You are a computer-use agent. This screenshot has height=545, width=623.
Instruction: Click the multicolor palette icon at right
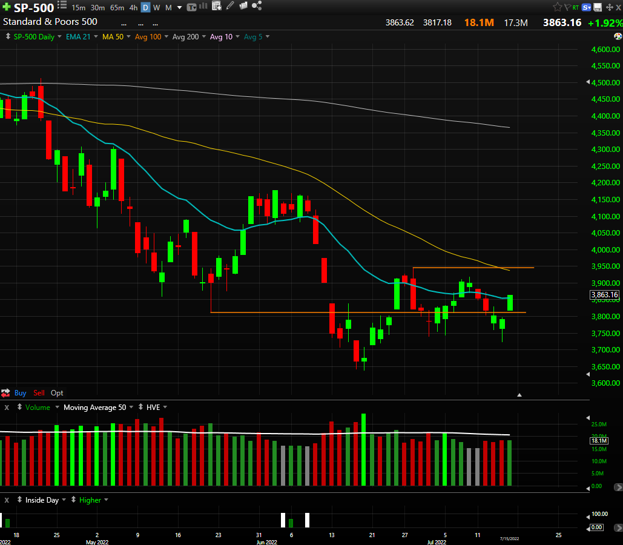618,36
